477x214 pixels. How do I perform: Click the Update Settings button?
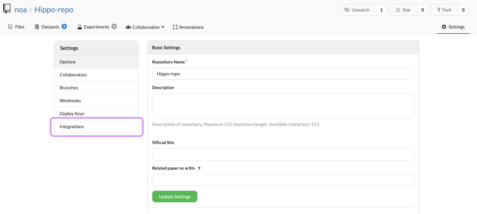point(175,197)
